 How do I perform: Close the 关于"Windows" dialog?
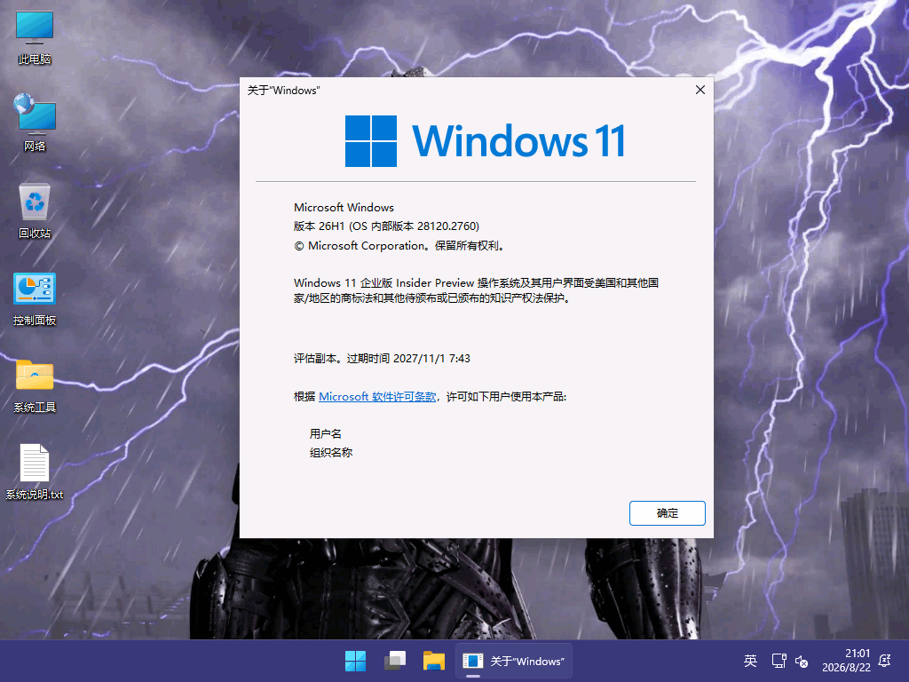point(700,90)
